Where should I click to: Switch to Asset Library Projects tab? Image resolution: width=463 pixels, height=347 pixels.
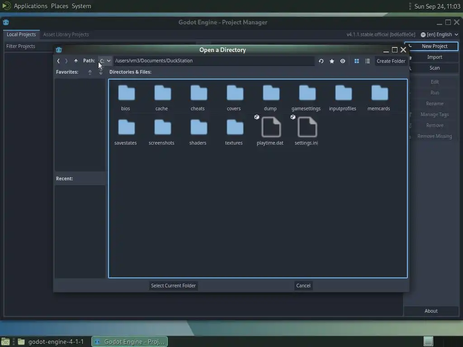(66, 34)
